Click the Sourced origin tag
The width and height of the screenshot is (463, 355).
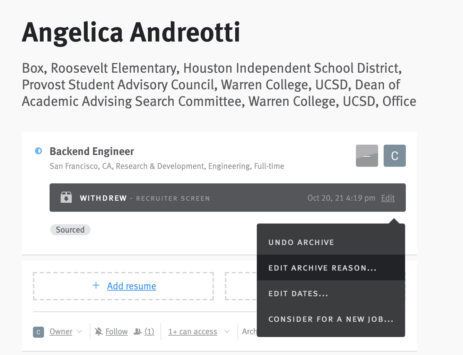(70, 229)
